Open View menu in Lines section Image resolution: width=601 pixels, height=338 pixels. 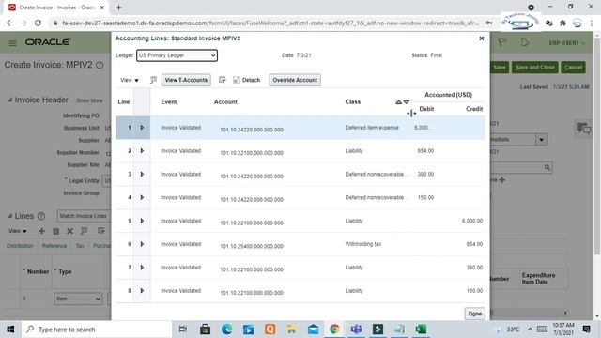18,231
